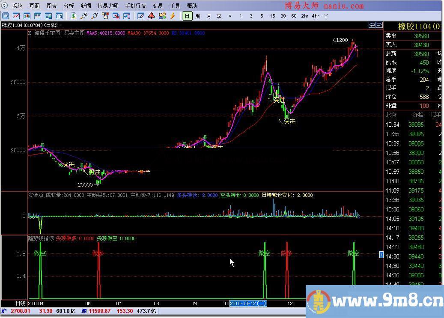Open the 分析 (Analysis) menu
Screen dimensions: 444x318
69,6
